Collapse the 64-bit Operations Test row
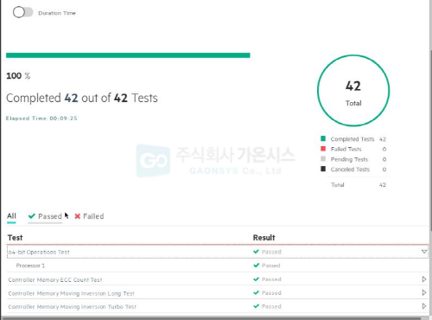The height and width of the screenshot is (320, 432). point(424,252)
